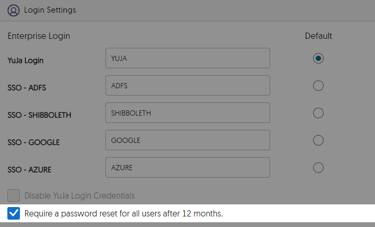375x227 pixels.
Task: Click the YuJa Login row label
Action: tap(26, 60)
